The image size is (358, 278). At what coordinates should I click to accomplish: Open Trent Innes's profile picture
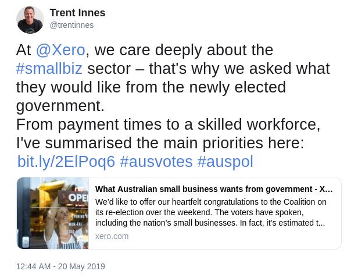click(30, 20)
